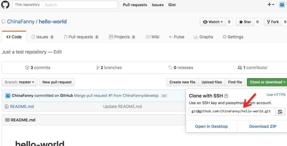Viewport: 287px width, 146px height.
Task: Expand the commit message ellipsis
Action: point(164,96)
